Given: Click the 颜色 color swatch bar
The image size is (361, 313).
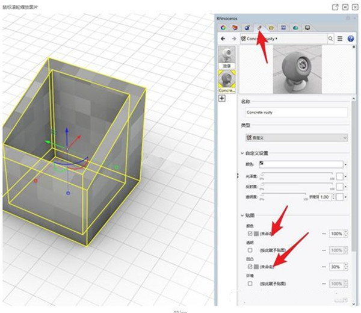Looking at the screenshot, I should [x=301, y=164].
